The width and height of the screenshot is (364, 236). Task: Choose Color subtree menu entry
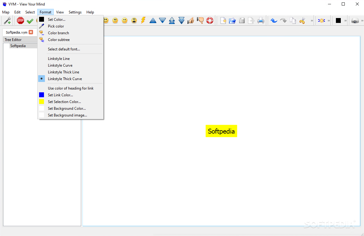tap(70, 40)
